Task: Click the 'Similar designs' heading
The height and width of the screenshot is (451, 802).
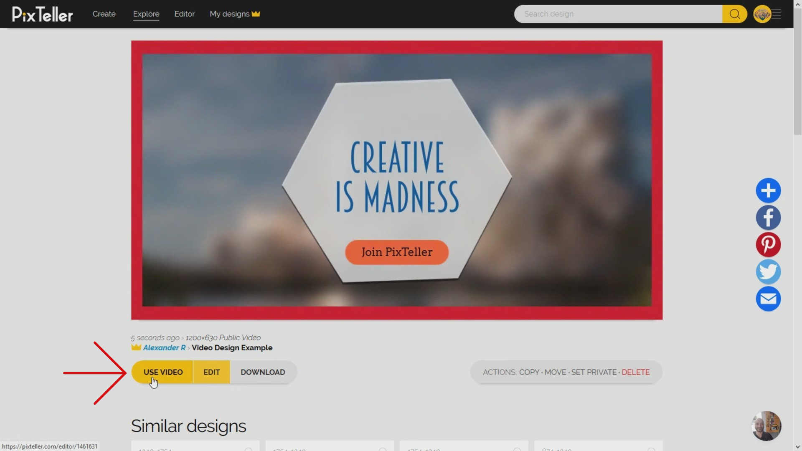Action: [x=188, y=426]
